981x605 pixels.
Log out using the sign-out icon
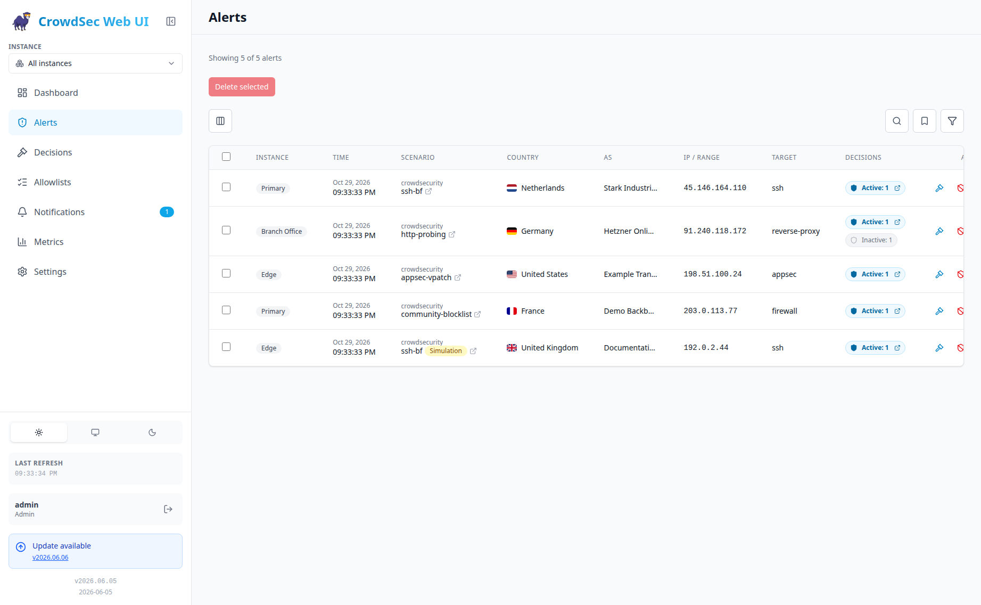coord(168,509)
